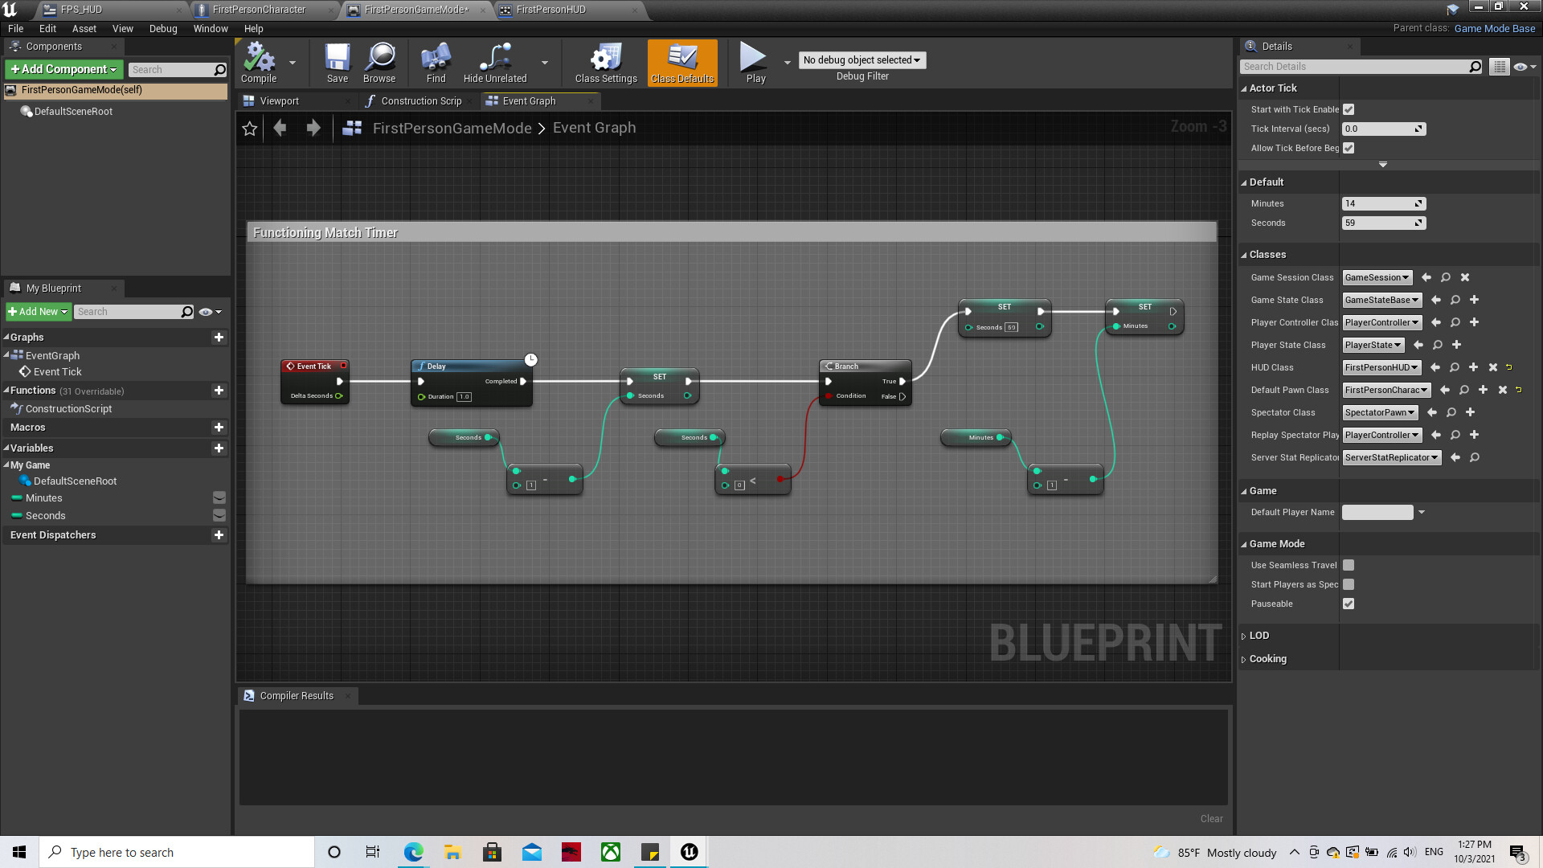Open the Debug menu

[x=163, y=28]
